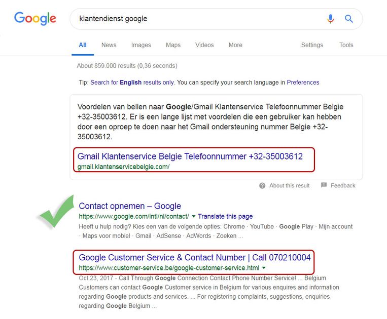Click the Google logo
The image size is (387, 319).
click(x=35, y=19)
